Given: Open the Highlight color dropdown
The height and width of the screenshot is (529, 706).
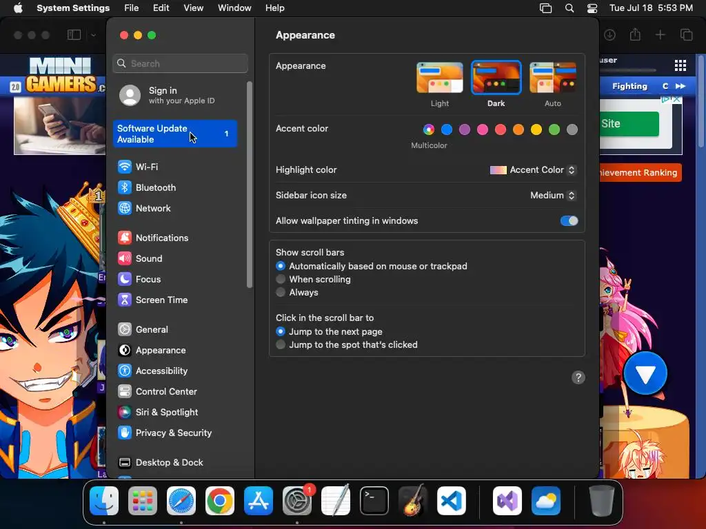Looking at the screenshot, I should click(533, 170).
